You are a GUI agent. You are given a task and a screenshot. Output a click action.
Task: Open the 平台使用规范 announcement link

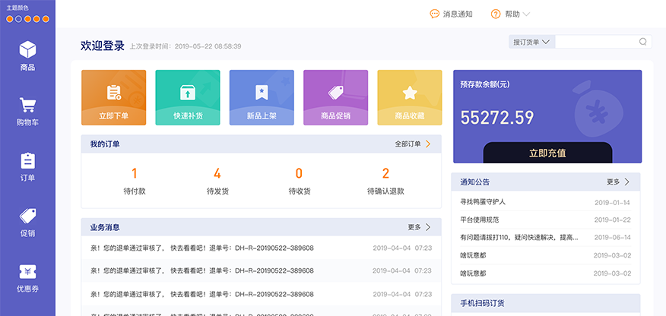click(x=480, y=220)
